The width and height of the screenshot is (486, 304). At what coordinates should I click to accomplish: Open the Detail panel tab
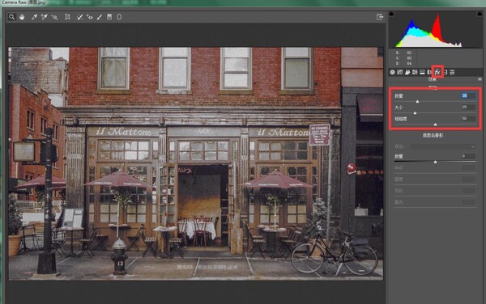(x=407, y=72)
